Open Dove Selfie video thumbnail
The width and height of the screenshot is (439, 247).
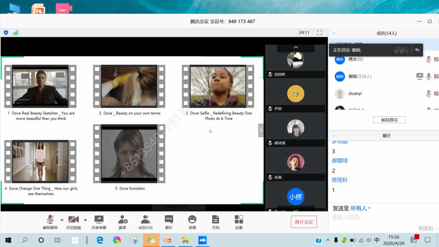[x=218, y=86]
